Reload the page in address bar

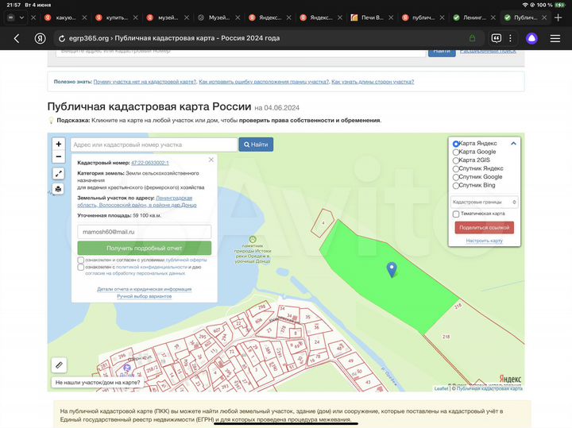point(62,38)
